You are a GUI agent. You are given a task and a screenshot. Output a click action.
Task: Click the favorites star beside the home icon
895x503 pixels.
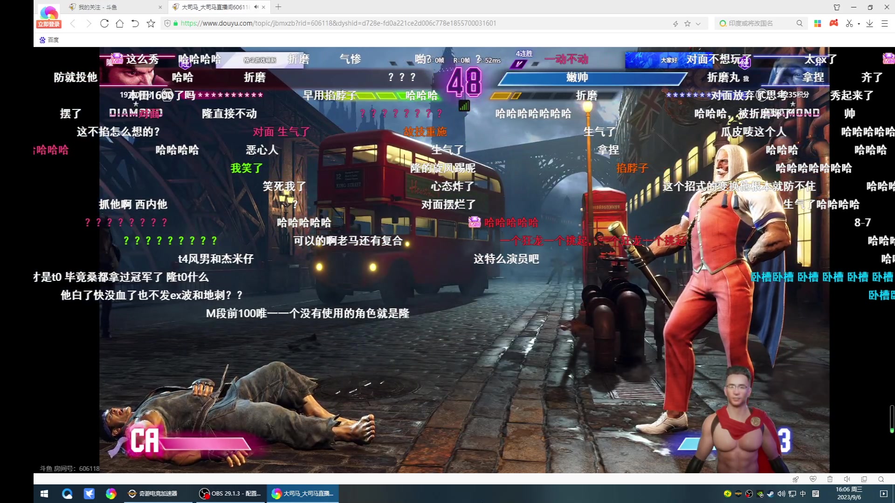click(x=151, y=23)
